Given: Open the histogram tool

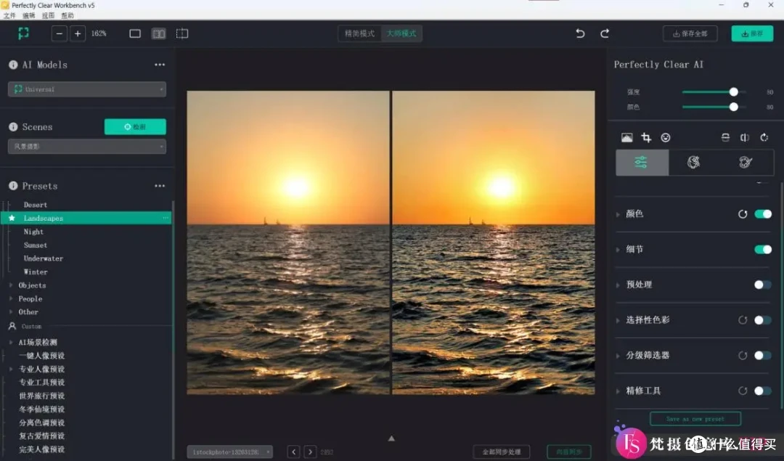Looking at the screenshot, I should pos(626,137).
